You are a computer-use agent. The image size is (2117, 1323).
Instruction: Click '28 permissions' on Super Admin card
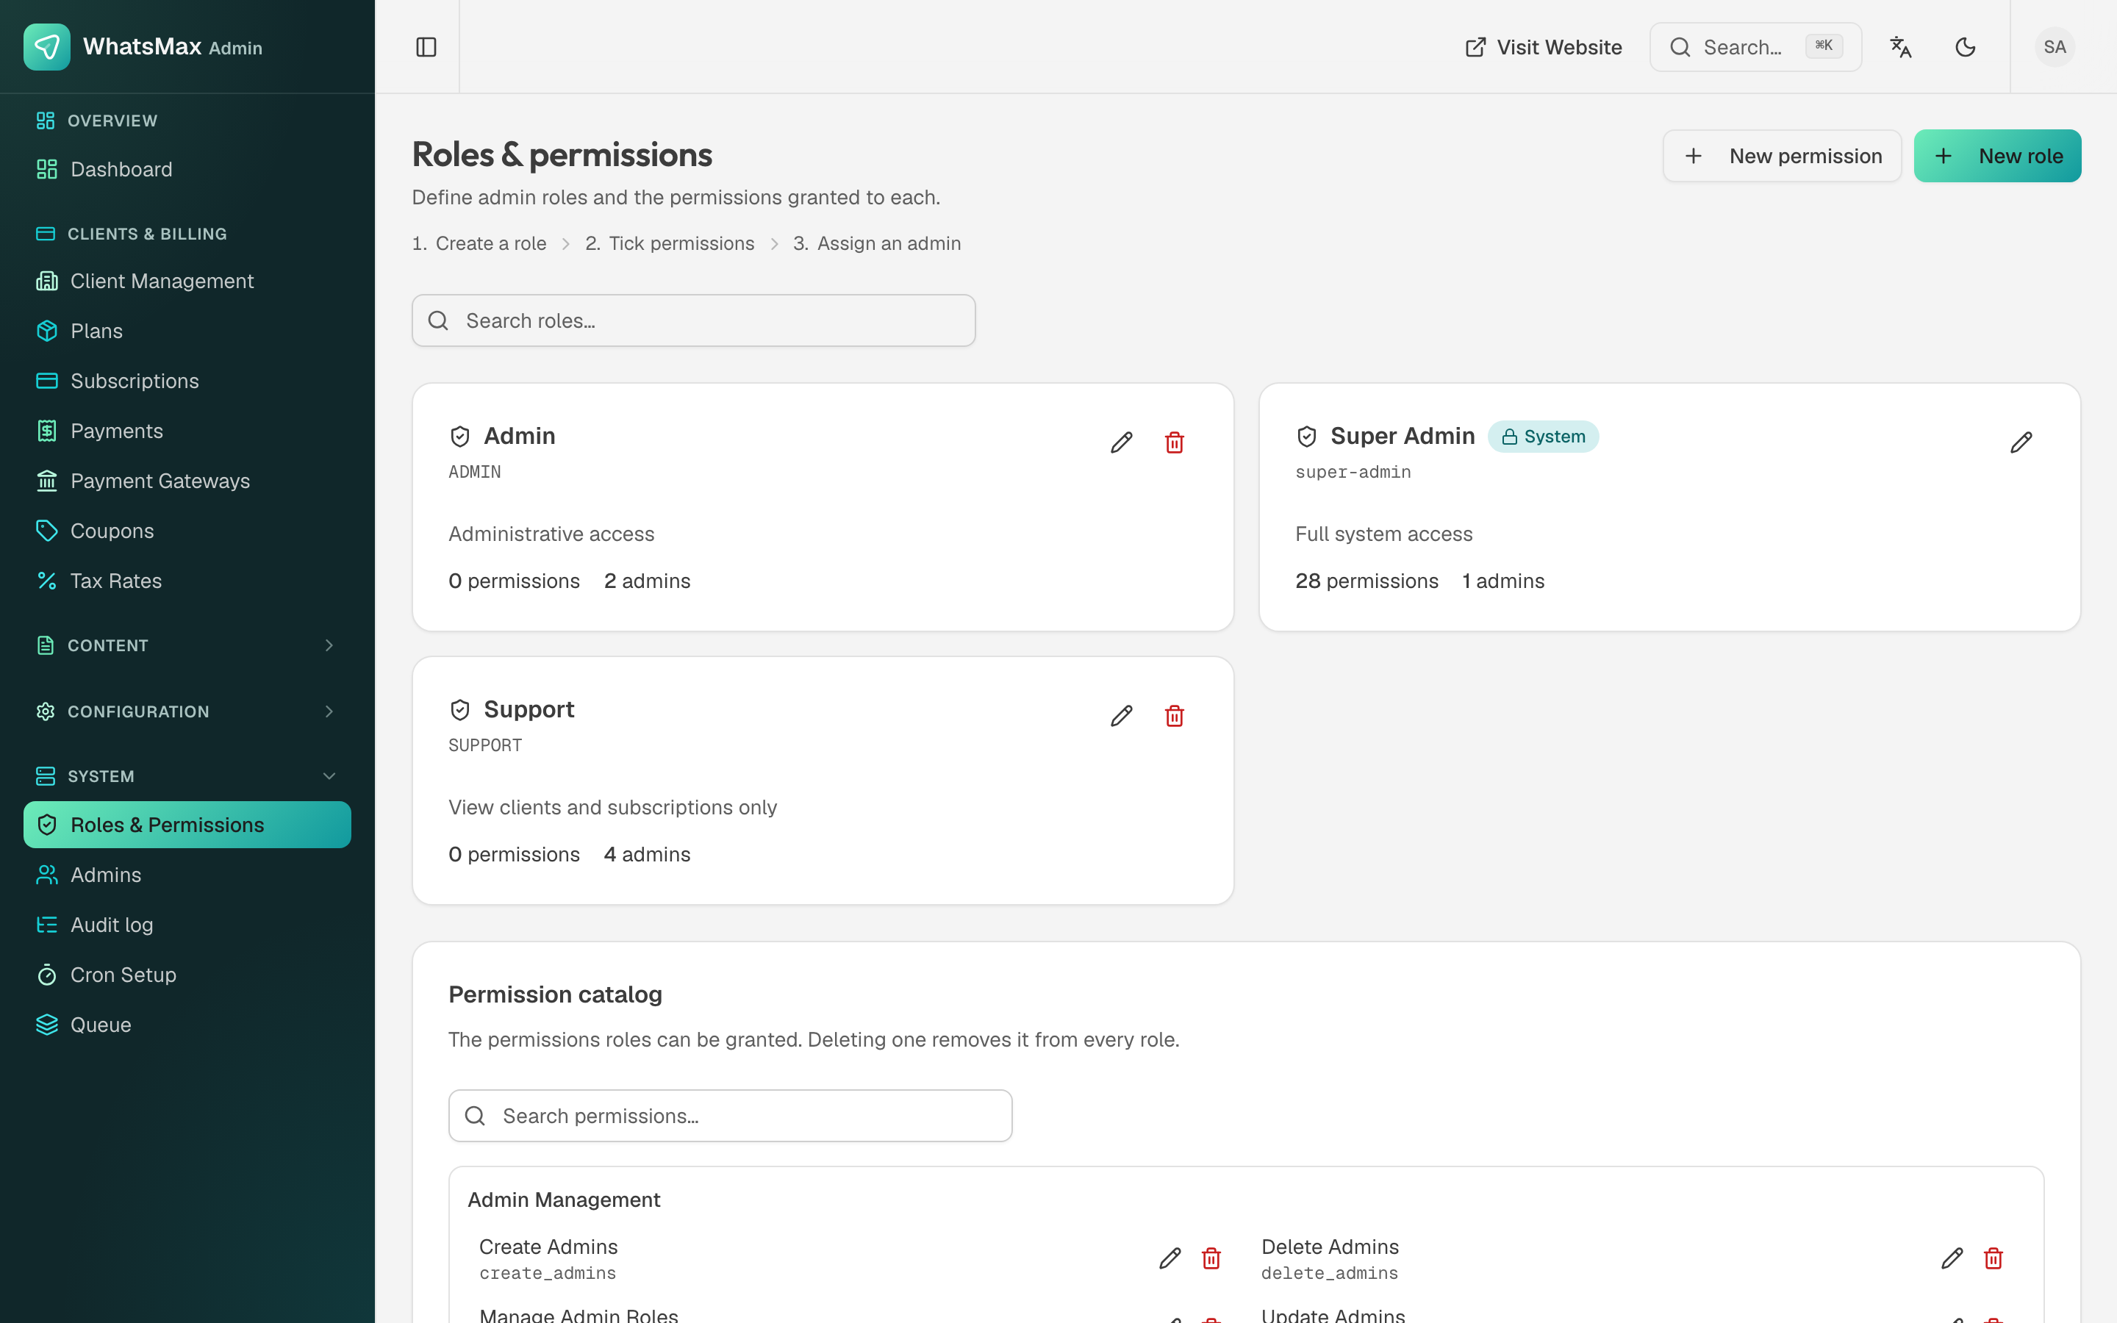coord(1366,581)
